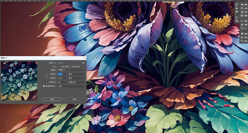Cancel the dialog with 取消 button
The width and height of the screenshot is (248, 133).
pos(74,99)
